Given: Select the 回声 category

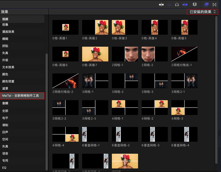Looking at the screenshot, I should [22, 132].
